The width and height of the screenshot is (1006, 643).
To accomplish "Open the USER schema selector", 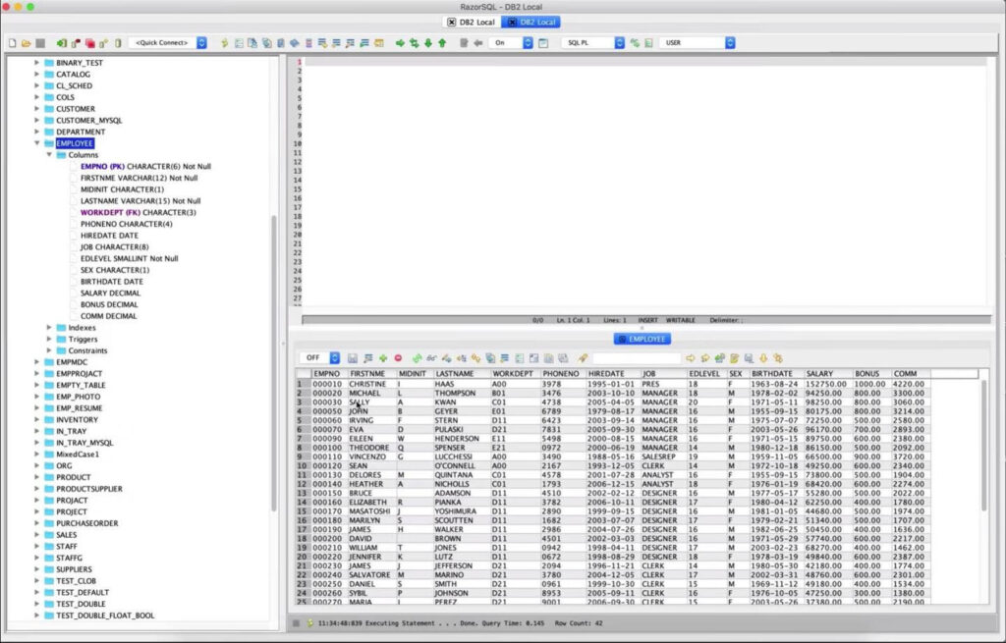I will point(729,42).
